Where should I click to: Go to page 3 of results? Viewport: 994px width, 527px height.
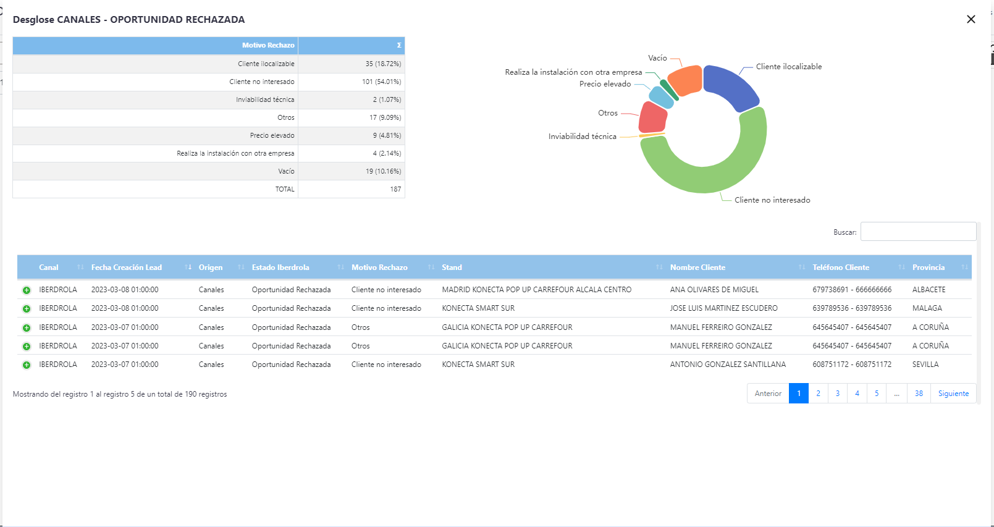838,394
